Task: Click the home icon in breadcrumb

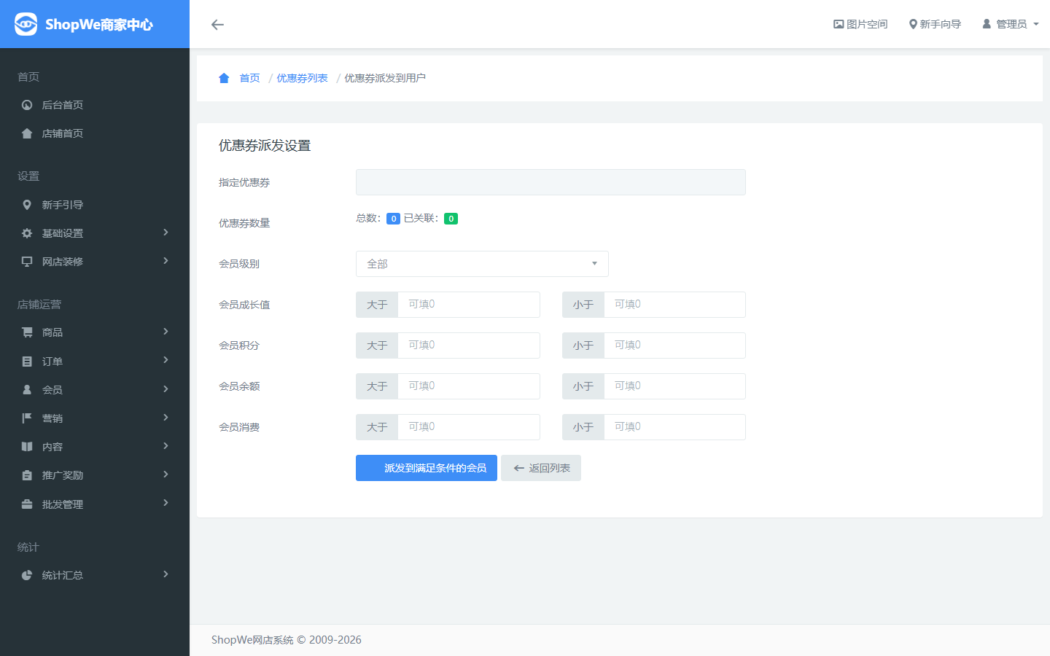Action: click(224, 78)
